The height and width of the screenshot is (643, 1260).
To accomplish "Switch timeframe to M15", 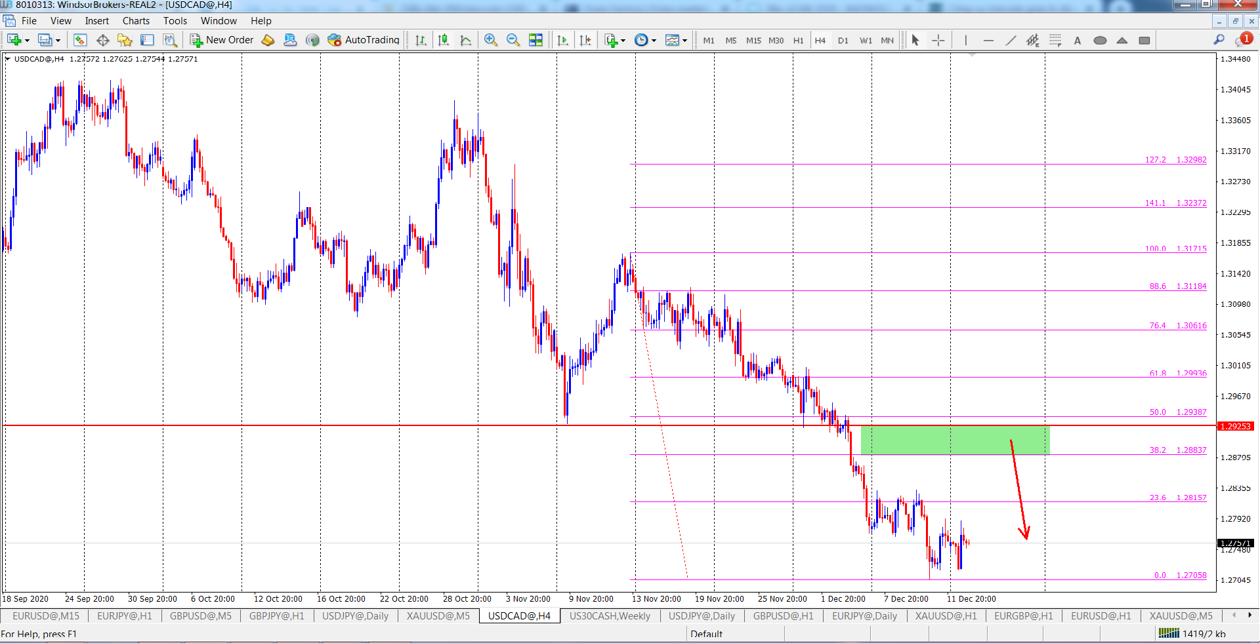I will click(x=753, y=40).
